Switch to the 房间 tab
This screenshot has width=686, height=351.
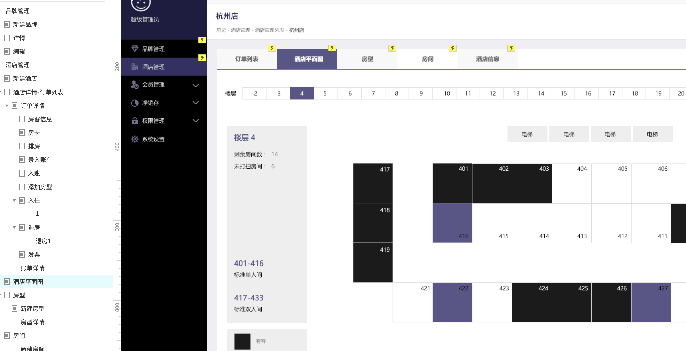[427, 59]
